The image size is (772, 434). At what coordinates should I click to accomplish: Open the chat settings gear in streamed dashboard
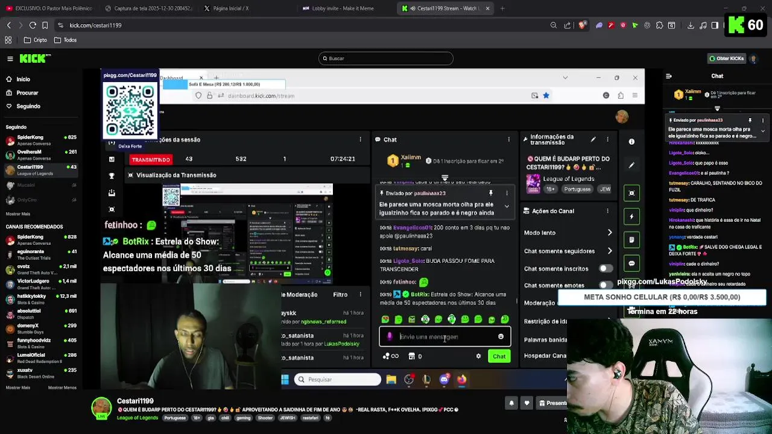point(478,356)
